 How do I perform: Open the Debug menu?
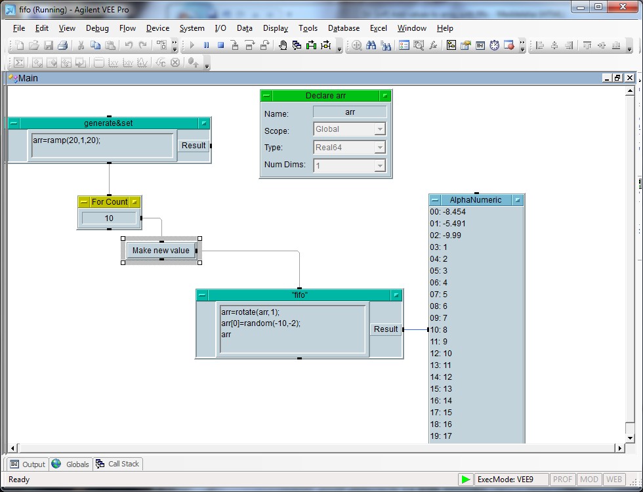coord(97,28)
